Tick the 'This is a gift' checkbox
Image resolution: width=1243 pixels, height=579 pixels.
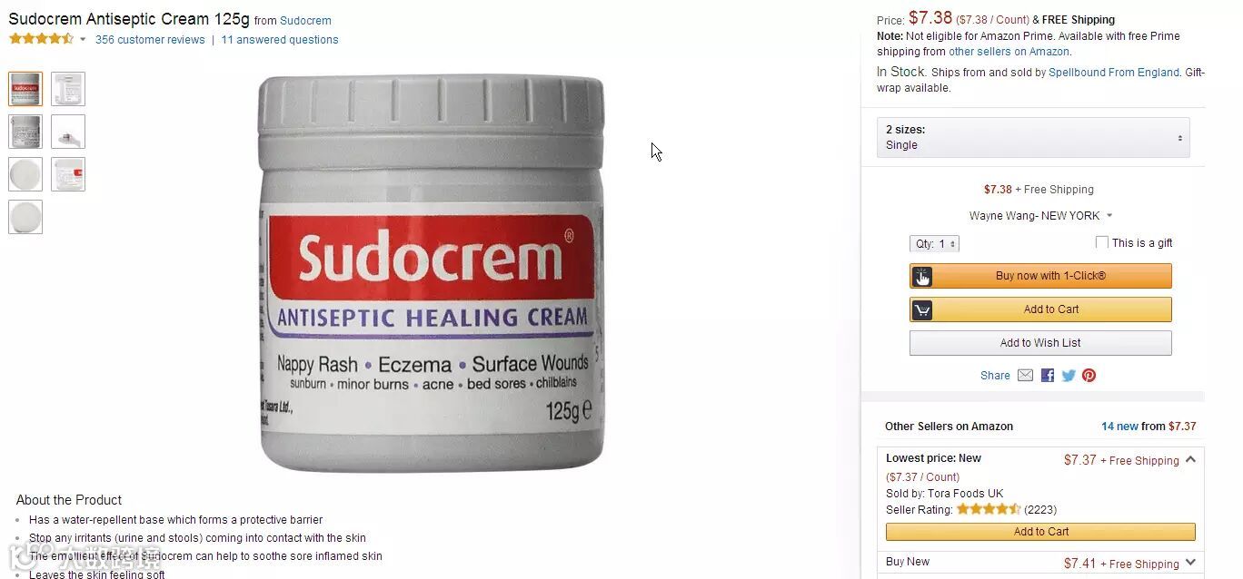click(x=1102, y=242)
